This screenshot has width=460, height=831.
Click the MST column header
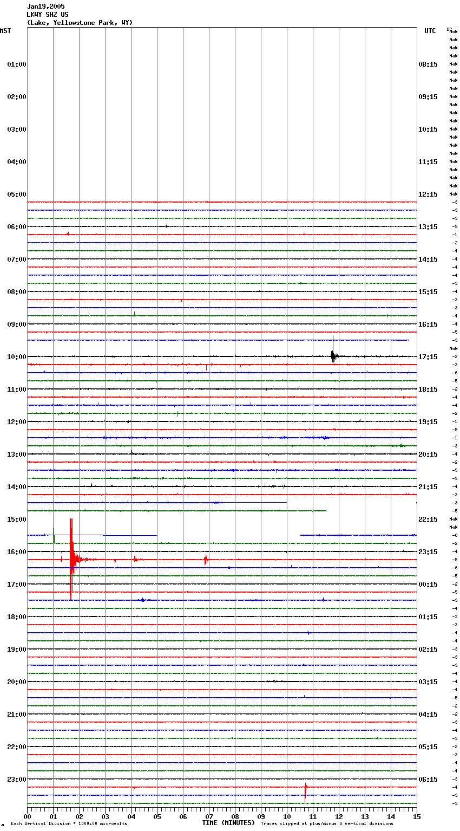(5, 31)
